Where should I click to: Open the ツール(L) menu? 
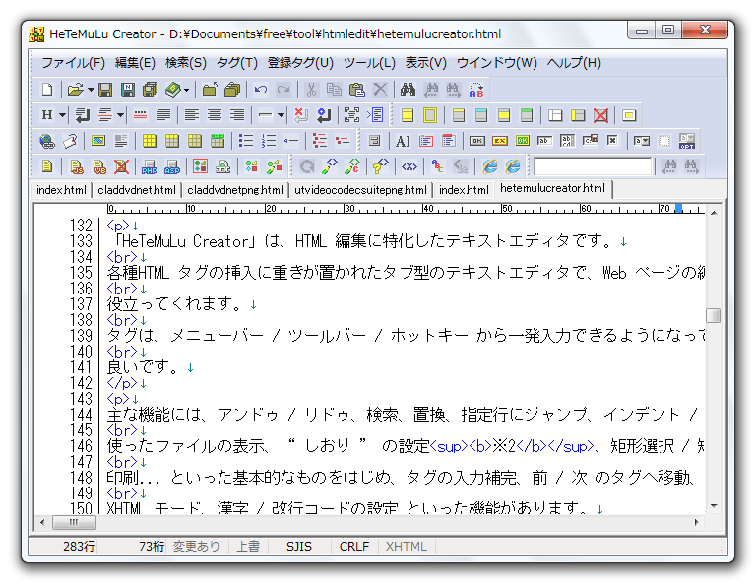369,63
